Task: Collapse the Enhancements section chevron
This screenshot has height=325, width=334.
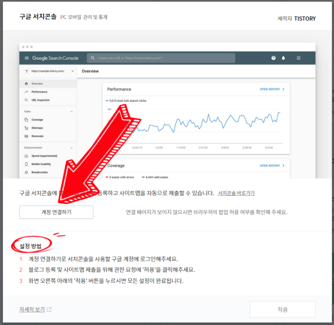Action: tap(72, 148)
